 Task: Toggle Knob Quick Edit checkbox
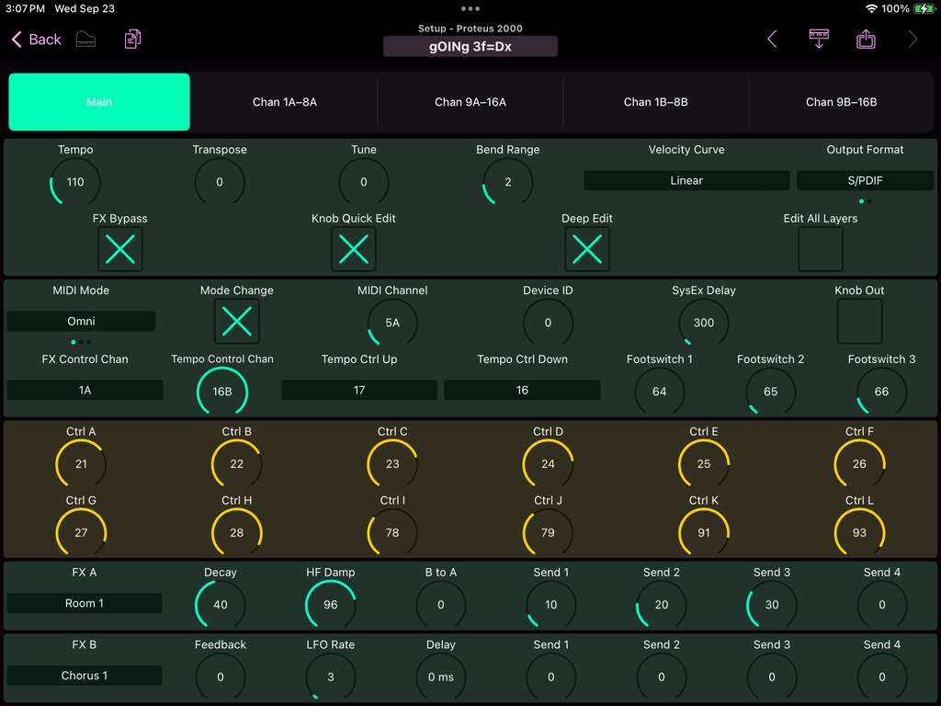point(354,249)
